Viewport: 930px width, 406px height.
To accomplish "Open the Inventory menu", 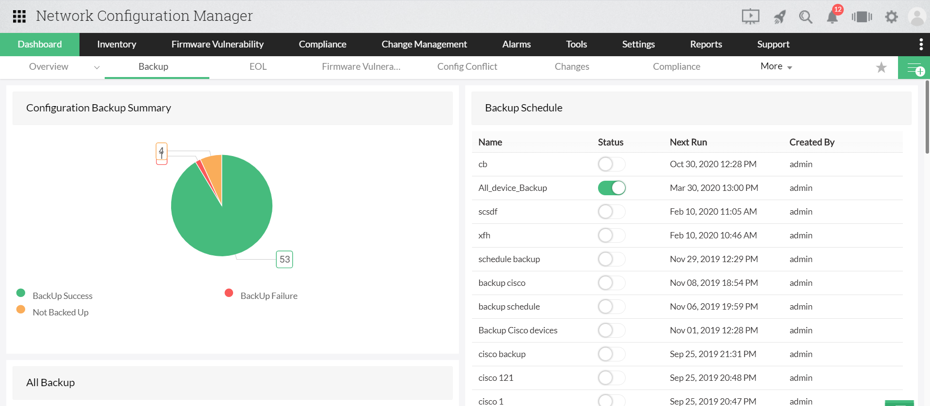I will click(116, 45).
